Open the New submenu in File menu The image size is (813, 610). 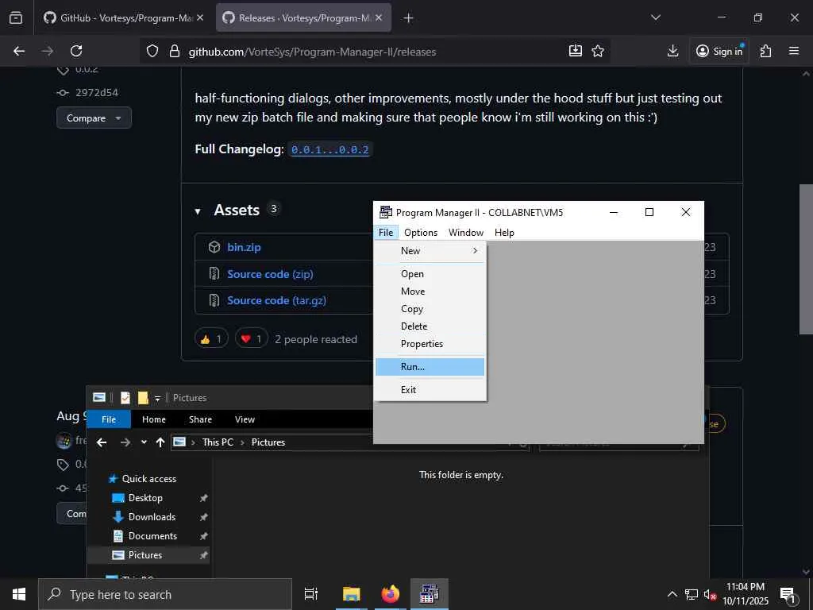coord(430,250)
